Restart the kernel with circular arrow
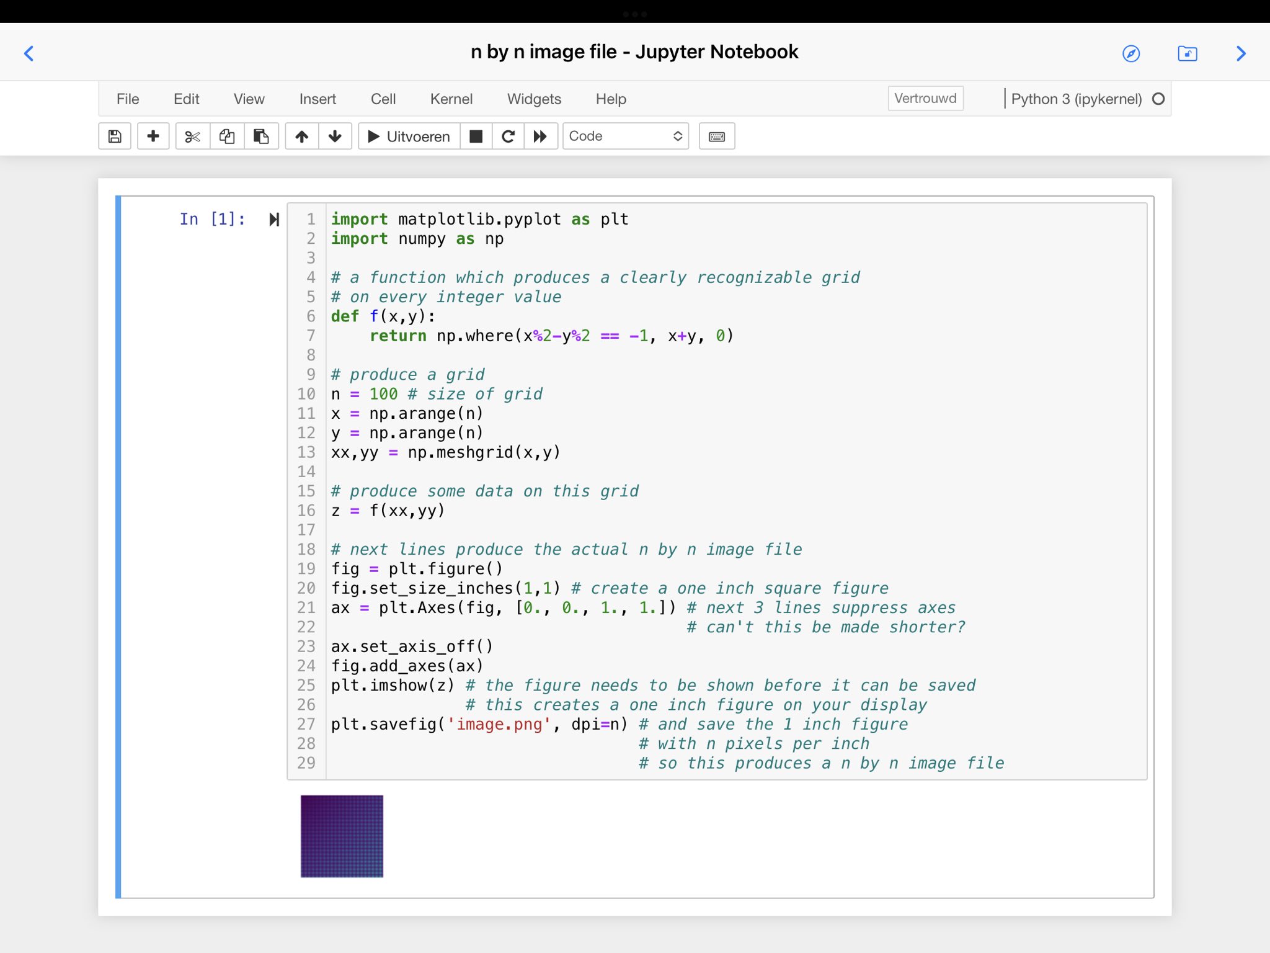The width and height of the screenshot is (1270, 953). pos(508,136)
